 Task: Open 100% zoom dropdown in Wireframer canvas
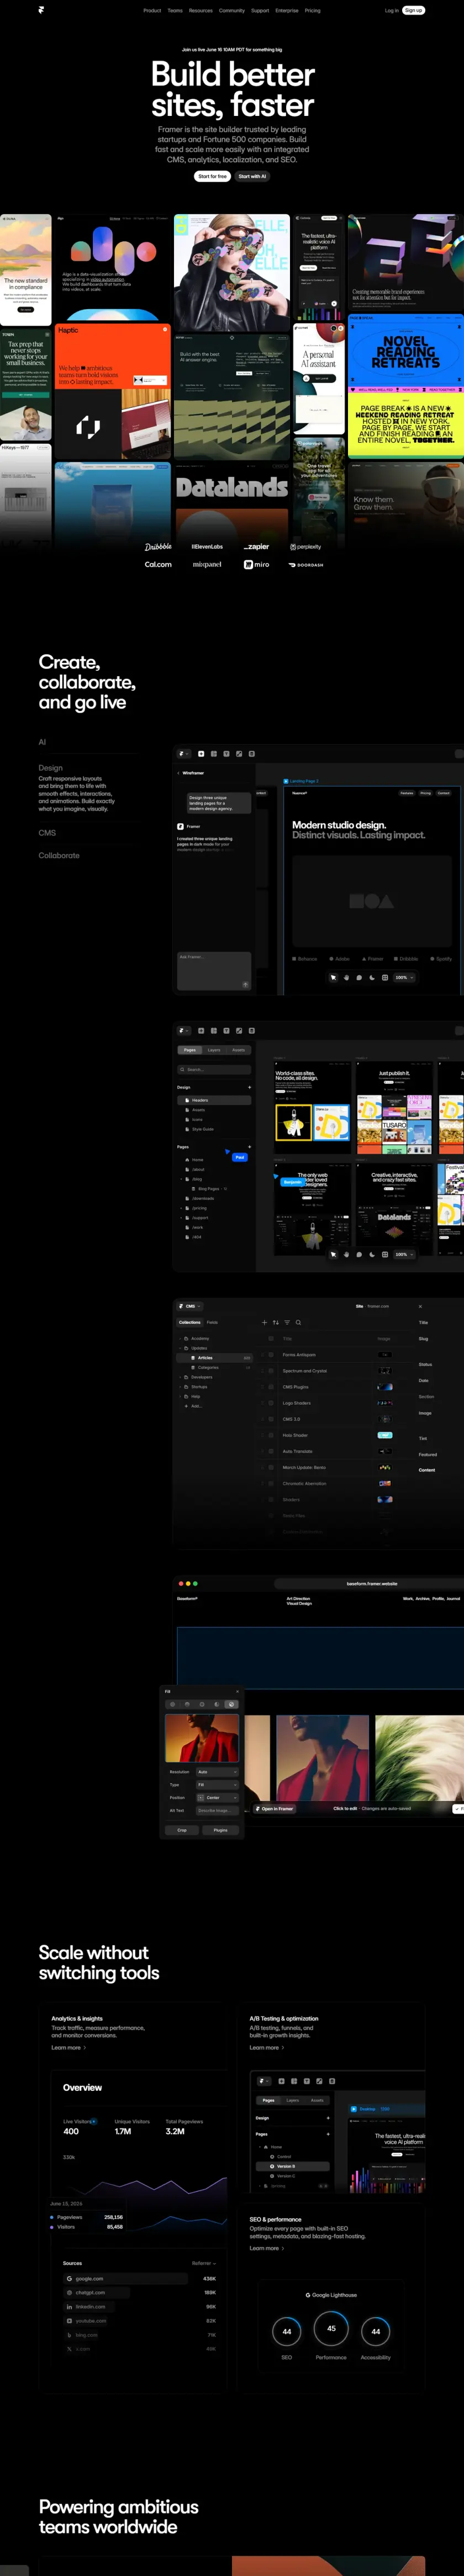pyautogui.click(x=403, y=978)
